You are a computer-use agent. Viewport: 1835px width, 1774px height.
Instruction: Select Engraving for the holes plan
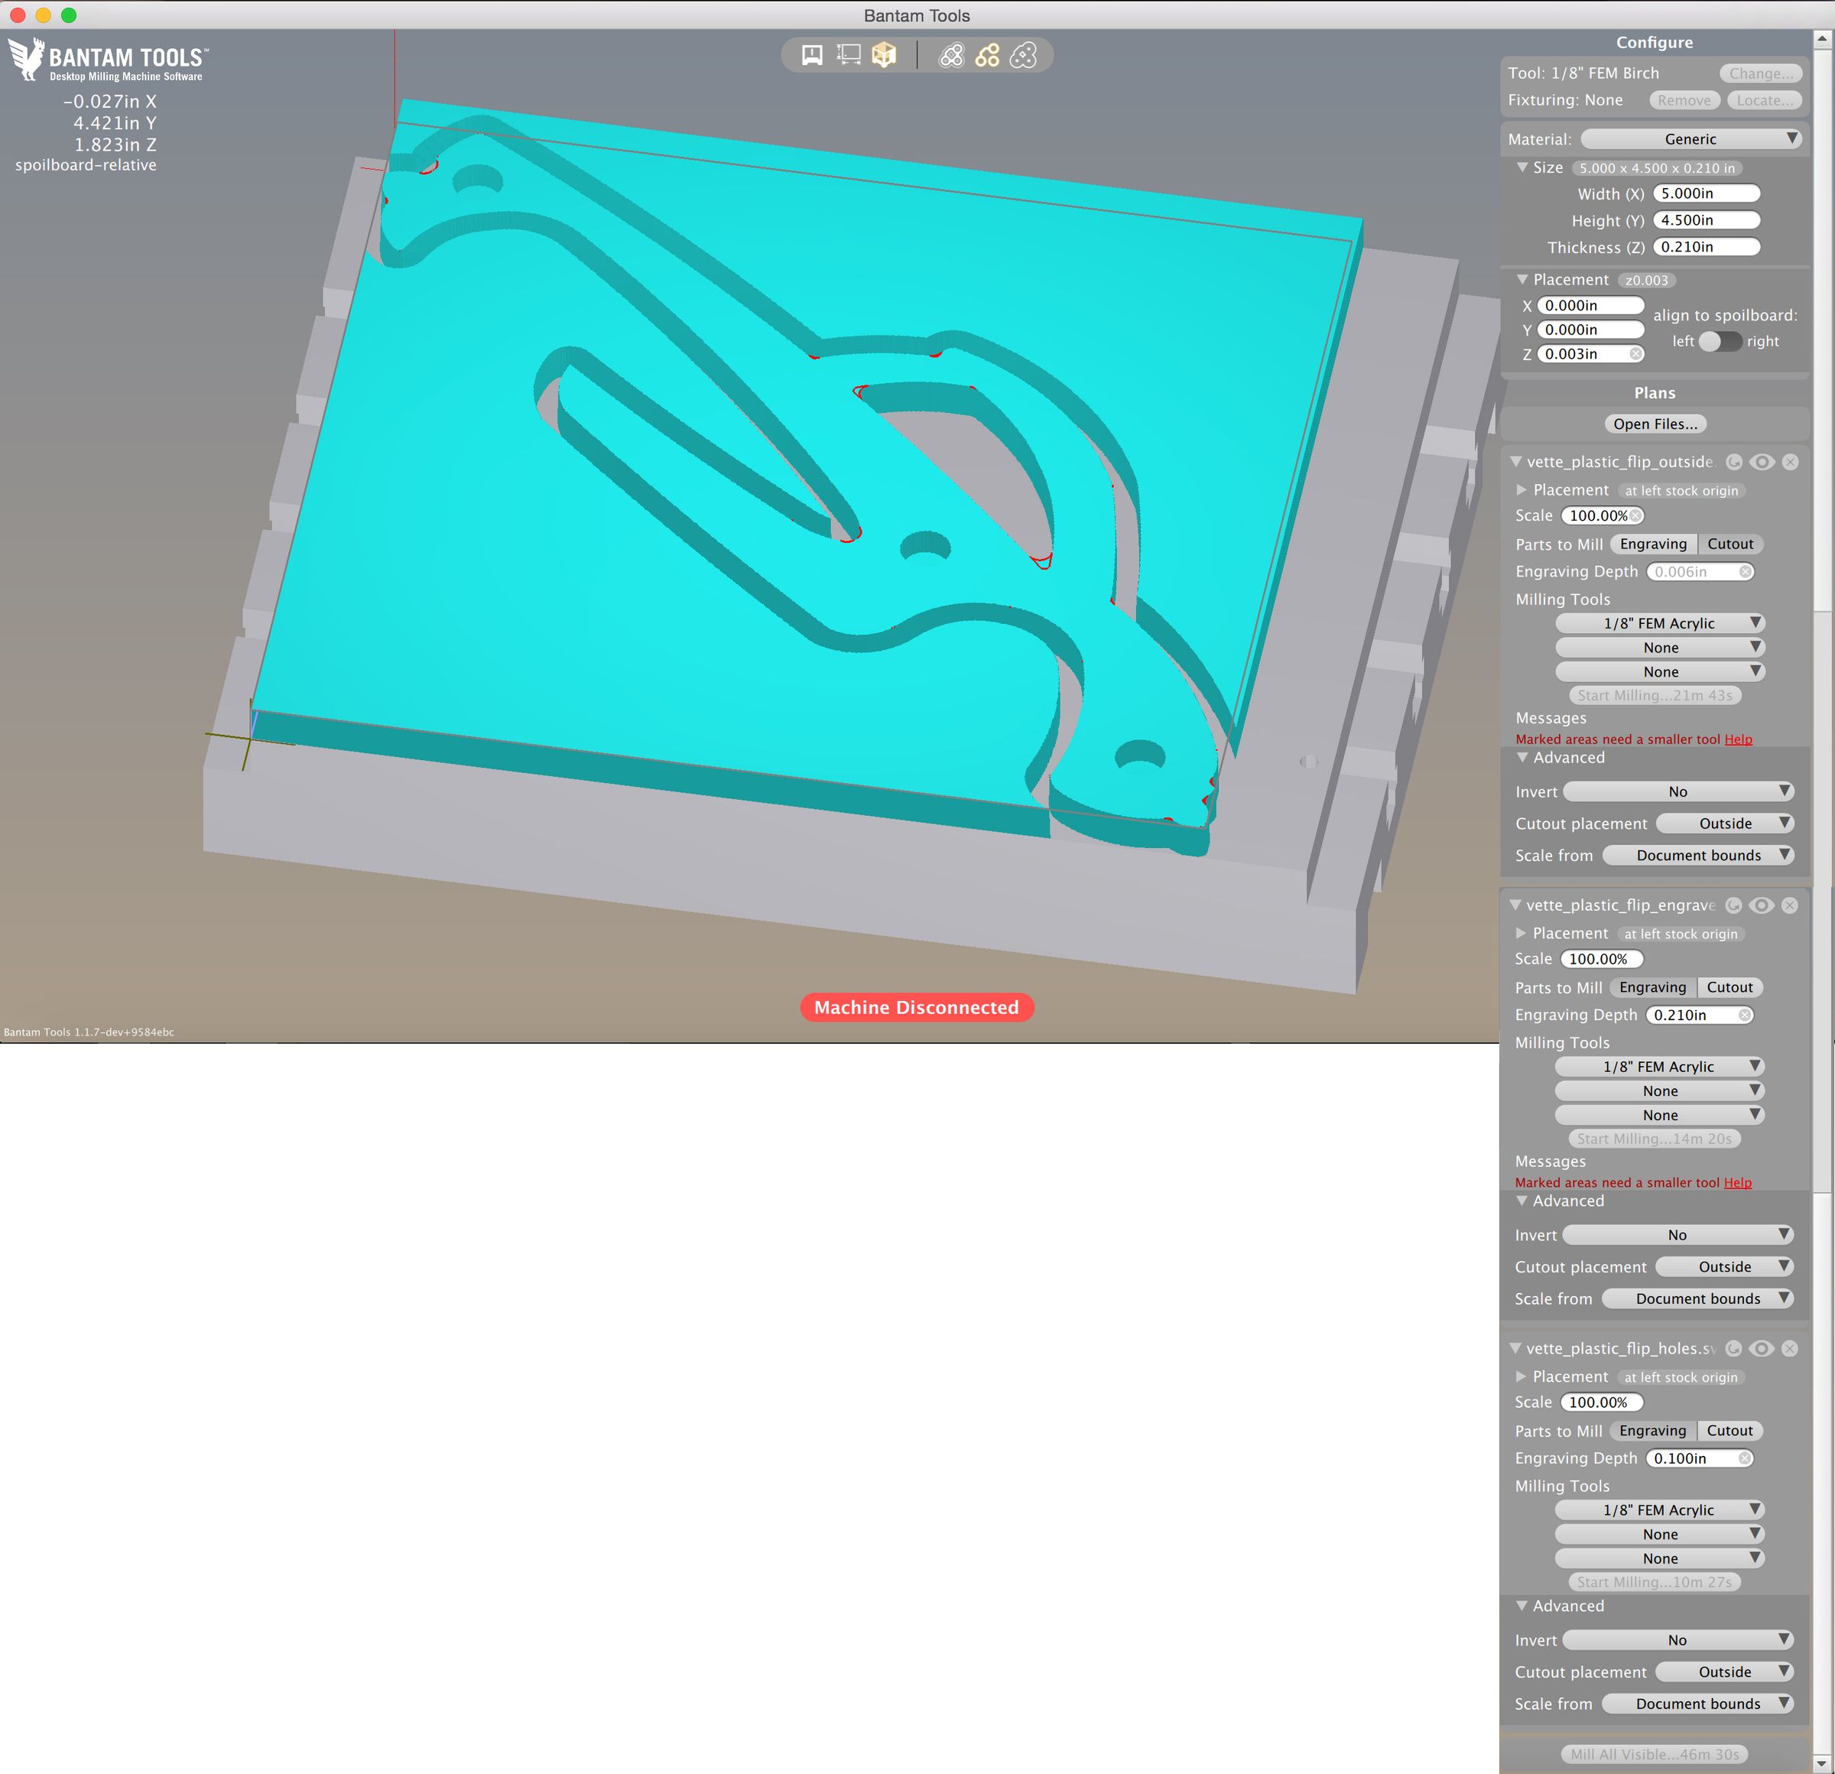(1652, 1431)
